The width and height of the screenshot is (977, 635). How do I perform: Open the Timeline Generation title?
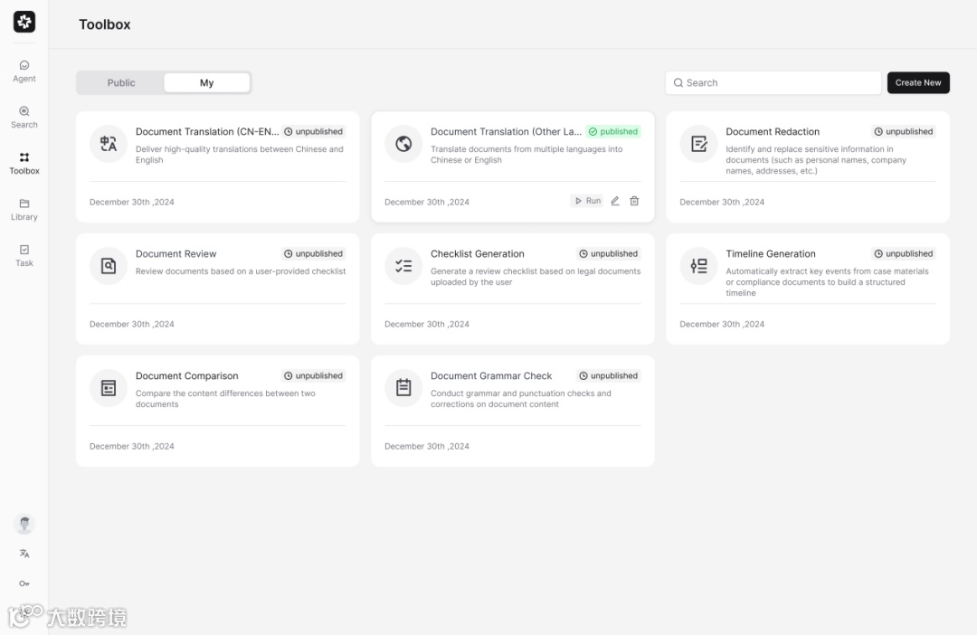tap(771, 253)
